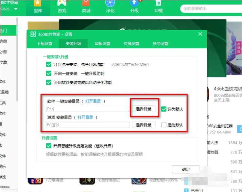Click 打开目录 link beside 游戏 安装目录
The width and height of the screenshot is (242, 192).
click(85, 117)
